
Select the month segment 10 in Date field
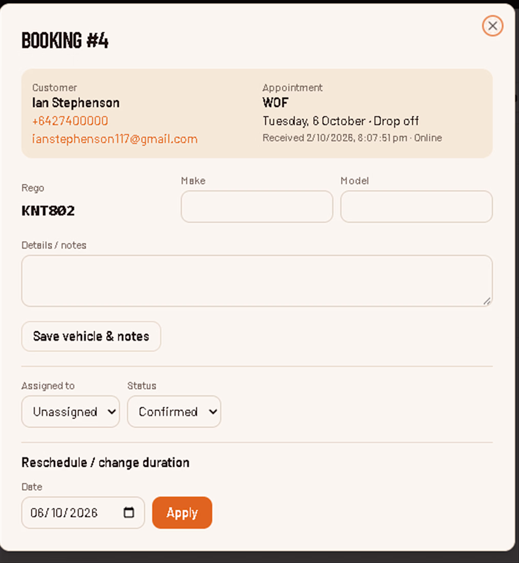click(x=57, y=513)
